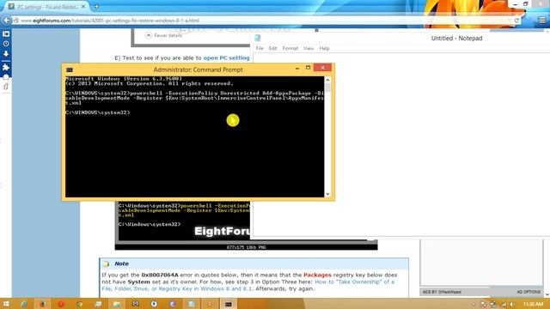Click the ADS BY OffersWizard label
This screenshot has width=550, height=309.
tap(442, 292)
